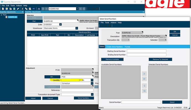191x110 pixels.
Task: Pin the Quantity Adjustments side panel
Action: tap(22, 12)
